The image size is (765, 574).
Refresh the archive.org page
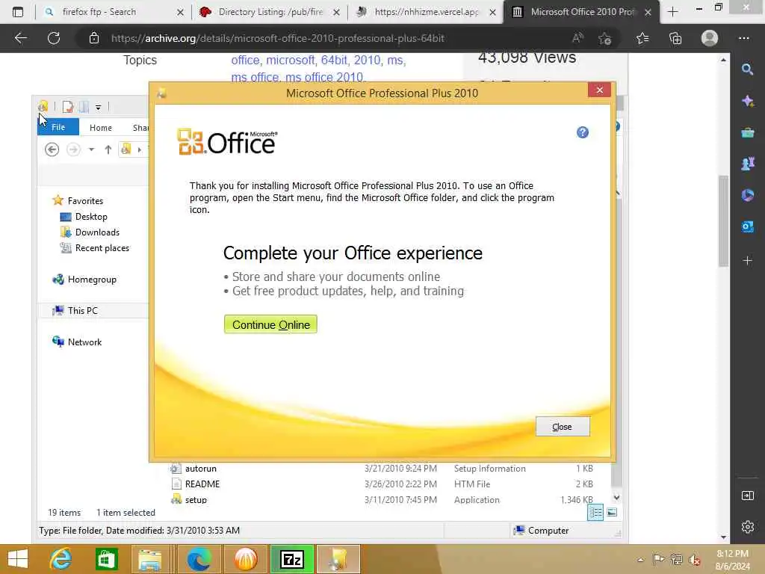(x=54, y=38)
